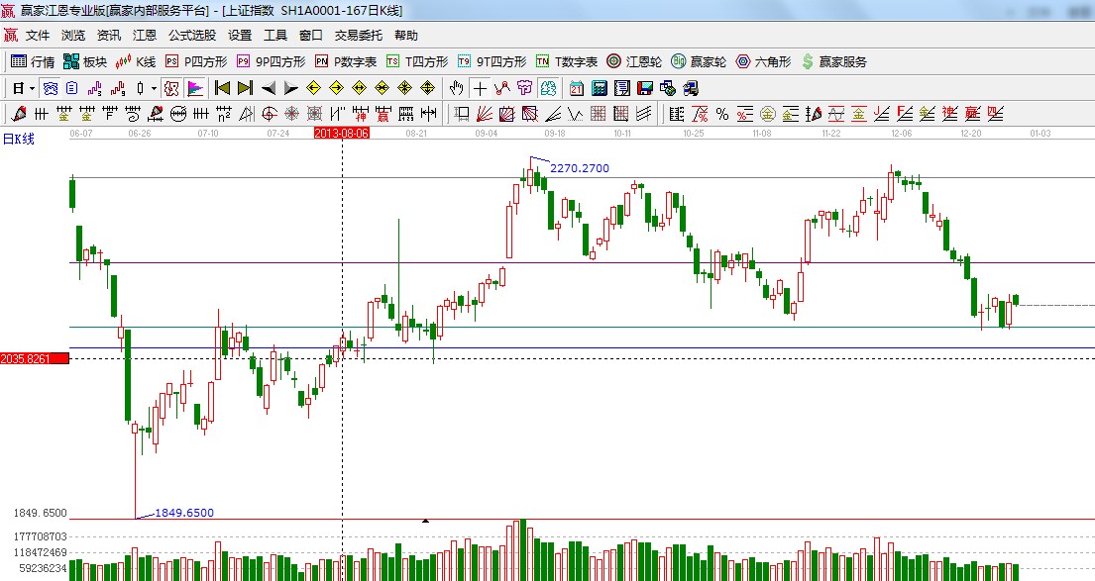Screen dimensions: 1095x581
Task: Toggle the crosshair cursor button
Action: 480,88
